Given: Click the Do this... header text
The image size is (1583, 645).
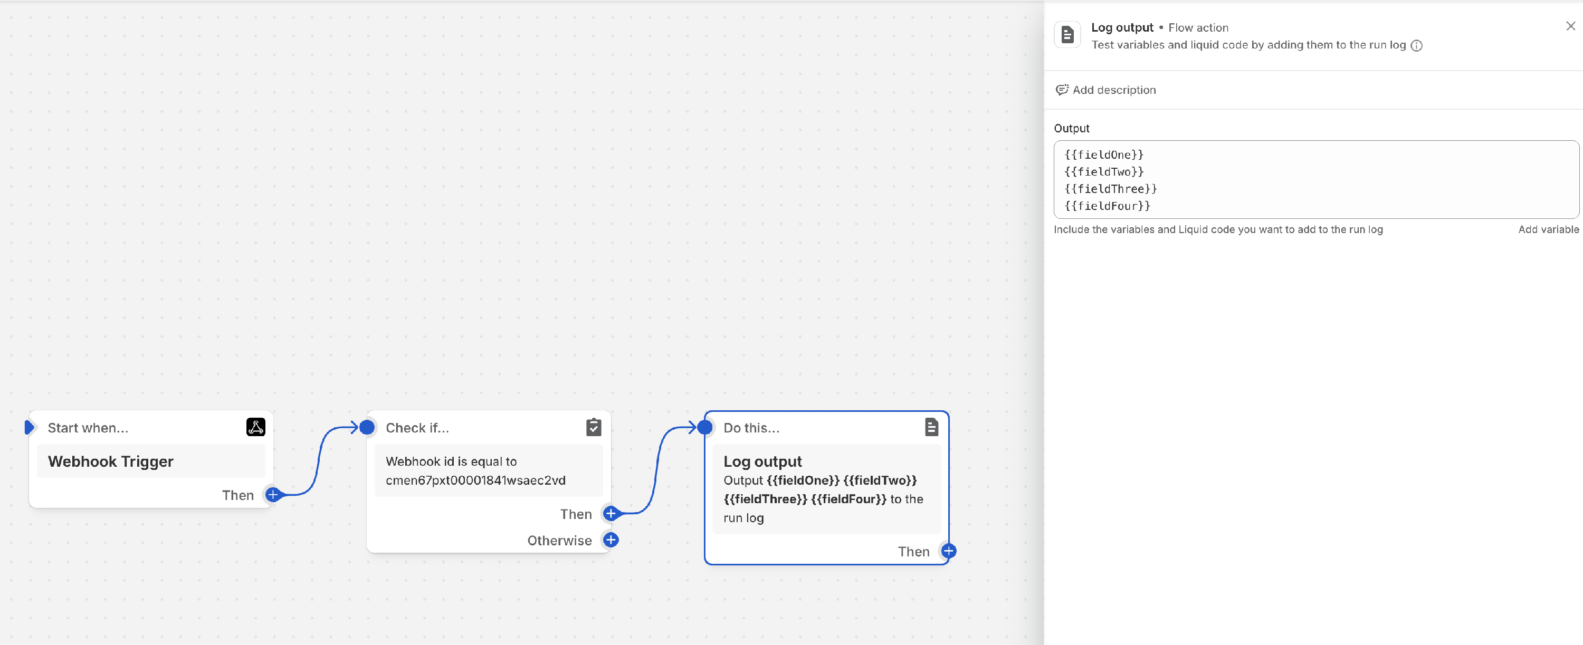Looking at the screenshot, I should point(751,428).
